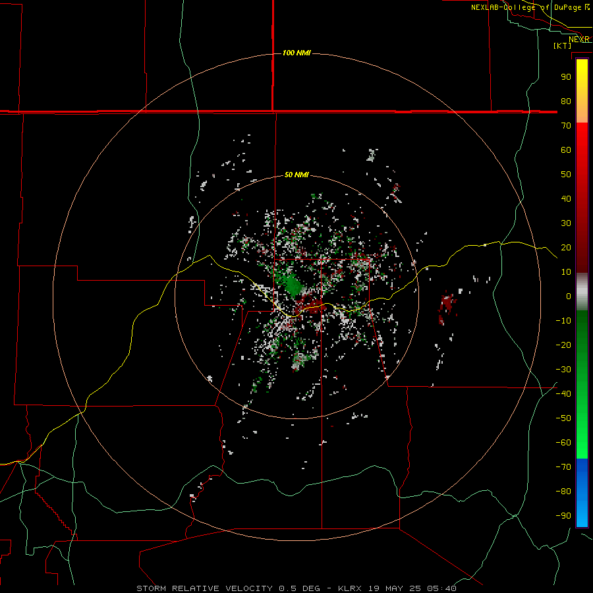
Task: Click the positive 40 knot scale label
Action: click(566, 198)
